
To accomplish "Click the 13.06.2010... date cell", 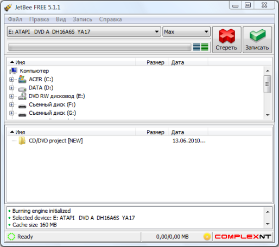I will pyautogui.click(x=189, y=141).
